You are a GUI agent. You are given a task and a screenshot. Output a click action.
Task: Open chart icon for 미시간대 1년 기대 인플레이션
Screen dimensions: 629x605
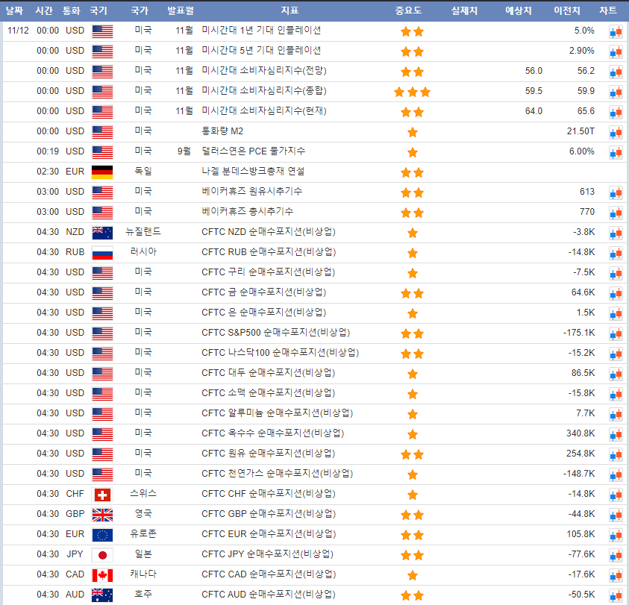[x=616, y=31]
